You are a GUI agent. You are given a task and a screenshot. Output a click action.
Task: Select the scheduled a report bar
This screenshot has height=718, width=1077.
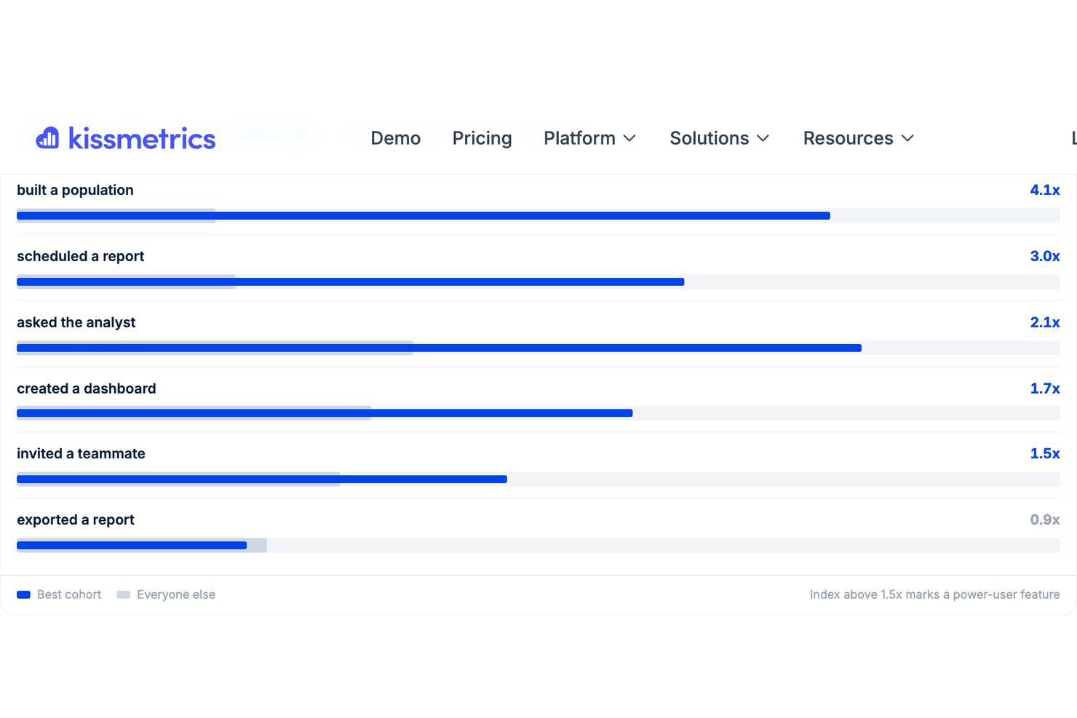[x=538, y=282]
